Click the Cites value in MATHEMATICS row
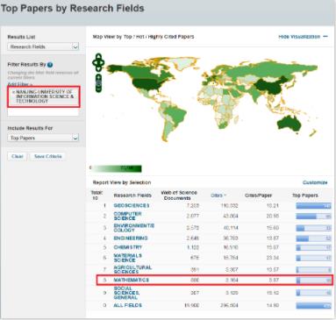 232,280
